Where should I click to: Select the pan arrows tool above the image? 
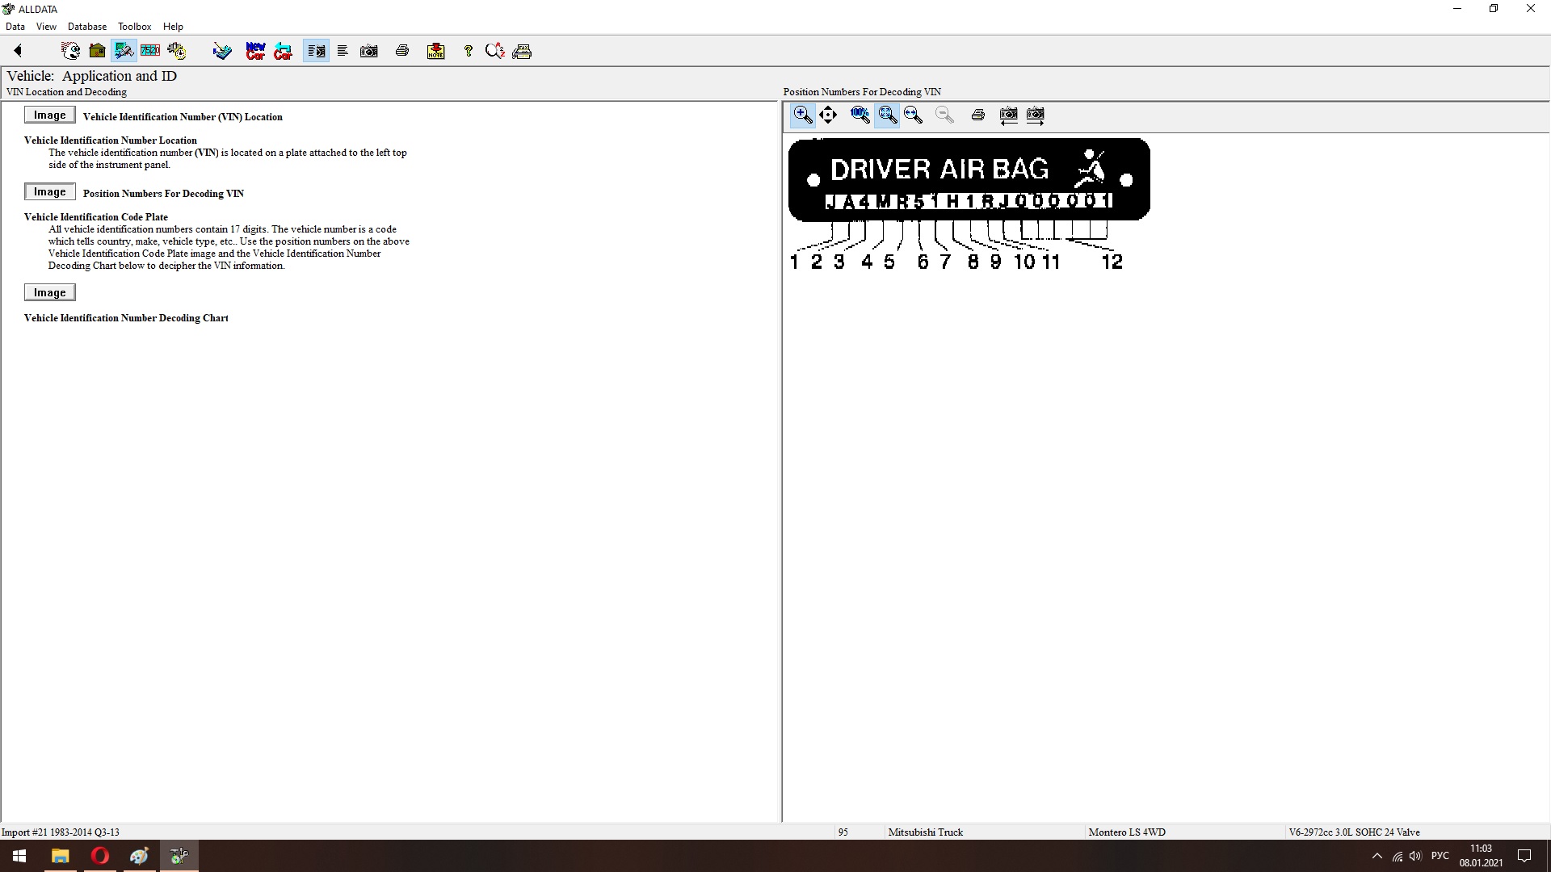pyautogui.click(x=828, y=115)
